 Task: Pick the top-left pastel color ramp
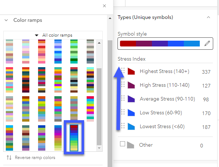pos(10,51)
